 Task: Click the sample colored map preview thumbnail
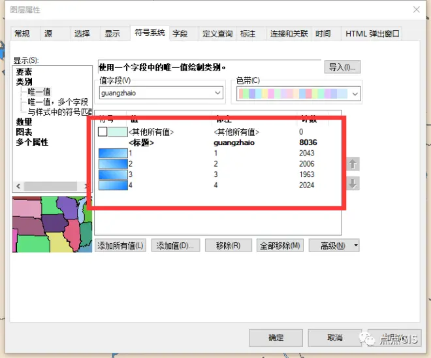(x=52, y=224)
